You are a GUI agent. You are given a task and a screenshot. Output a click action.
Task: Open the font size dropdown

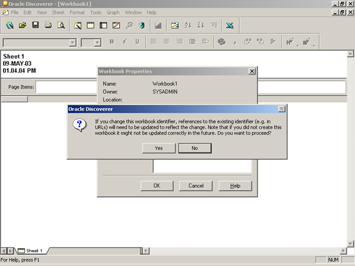(x=97, y=42)
